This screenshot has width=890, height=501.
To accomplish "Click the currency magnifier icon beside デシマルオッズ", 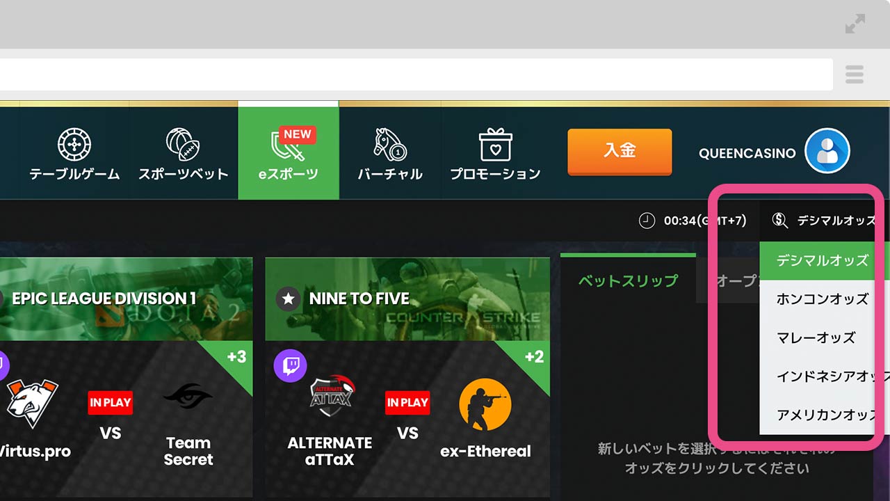I will point(780,221).
